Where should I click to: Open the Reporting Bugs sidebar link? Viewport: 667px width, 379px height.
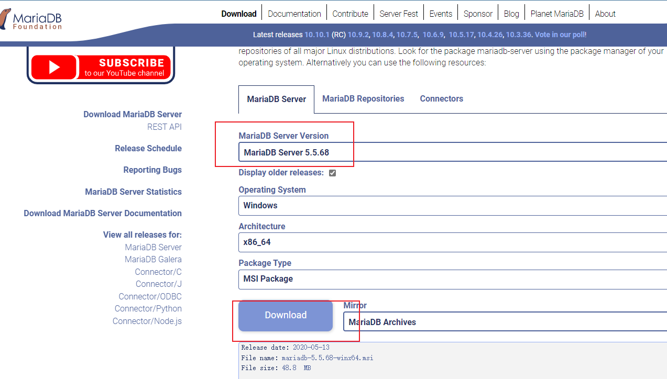152,170
